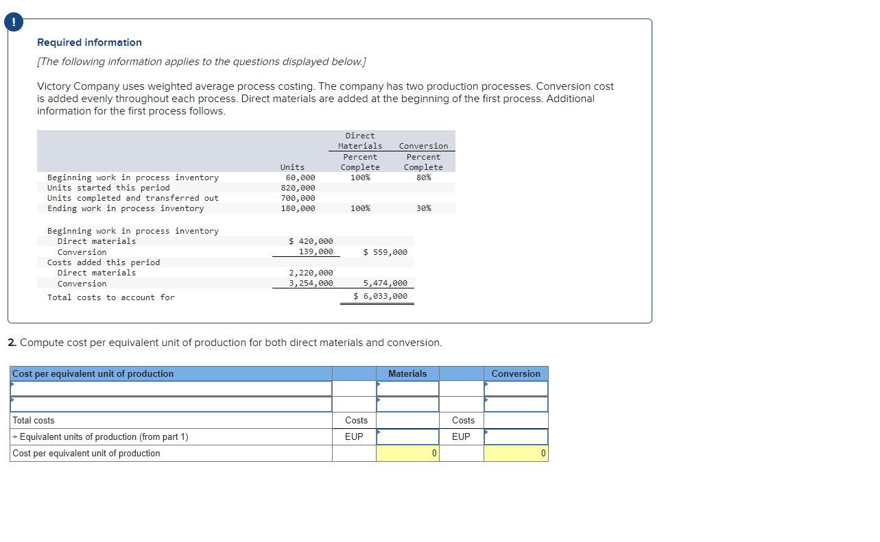Click 'Equivalent units of production (from part 1)' label
This screenshot has height=542, width=880.
[x=100, y=436]
